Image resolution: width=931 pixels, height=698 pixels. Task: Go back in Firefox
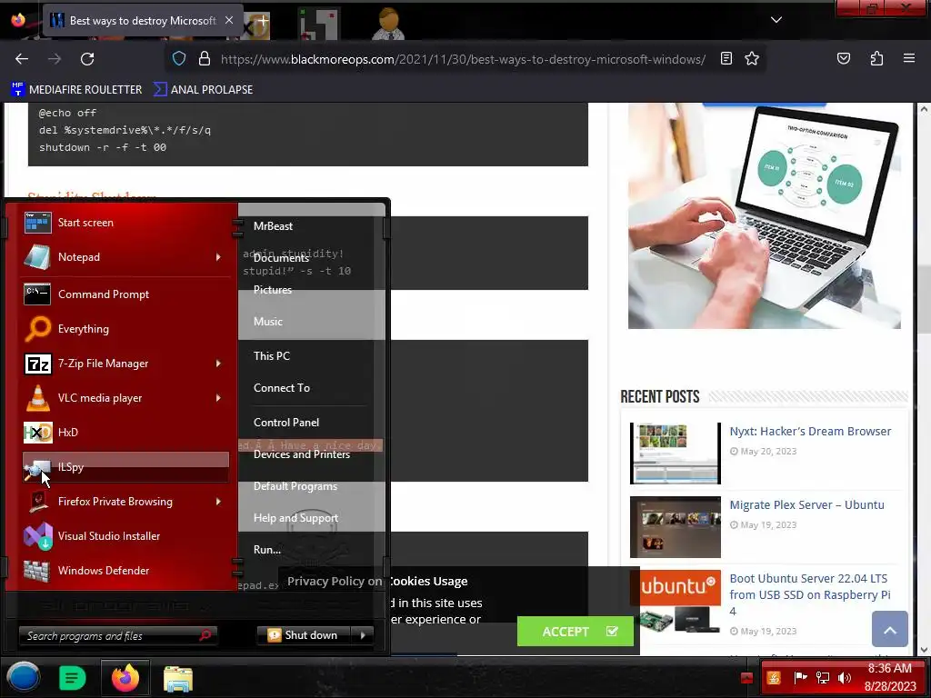[x=22, y=59]
